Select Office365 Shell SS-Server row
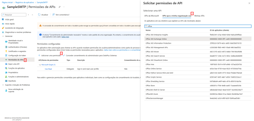Screen dimensions: 254x121 (198, 90)
